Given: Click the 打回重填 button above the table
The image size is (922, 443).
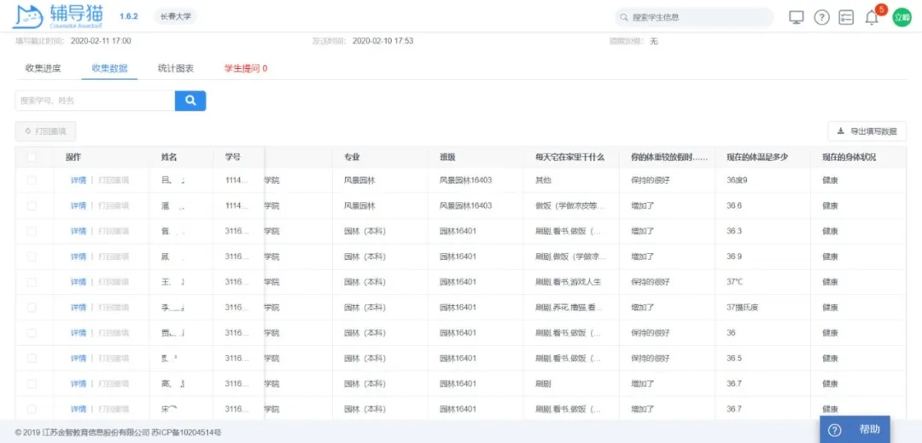Looking at the screenshot, I should [x=45, y=131].
